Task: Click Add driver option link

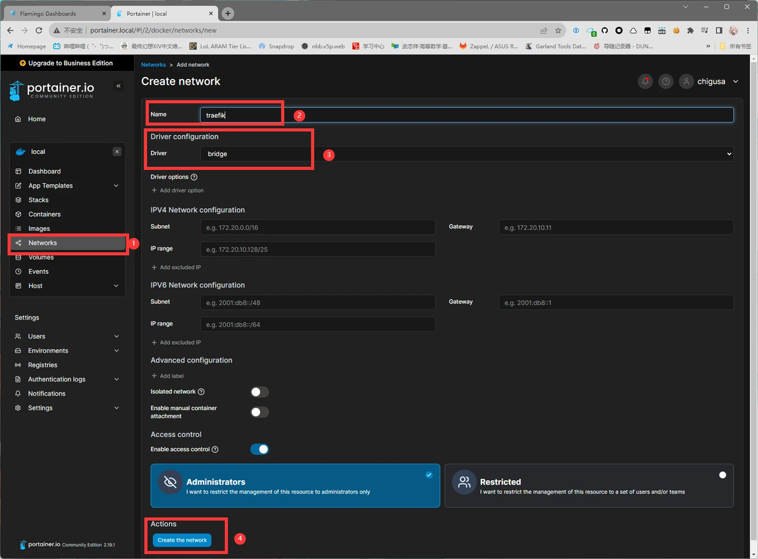Action: tap(177, 191)
